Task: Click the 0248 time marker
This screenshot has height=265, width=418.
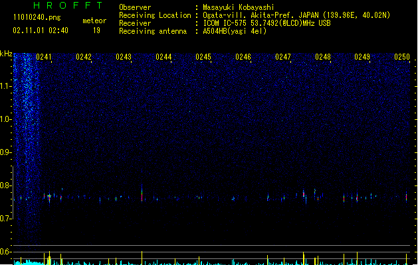Action: click(323, 57)
